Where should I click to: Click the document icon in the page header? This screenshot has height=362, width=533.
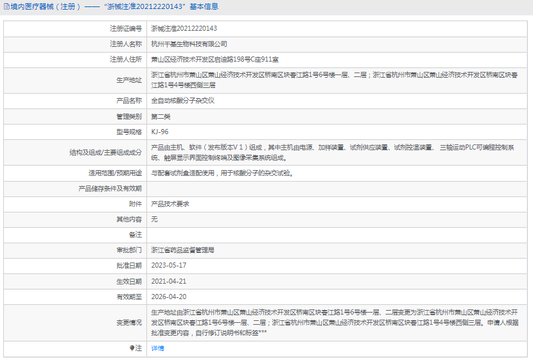point(6,6)
